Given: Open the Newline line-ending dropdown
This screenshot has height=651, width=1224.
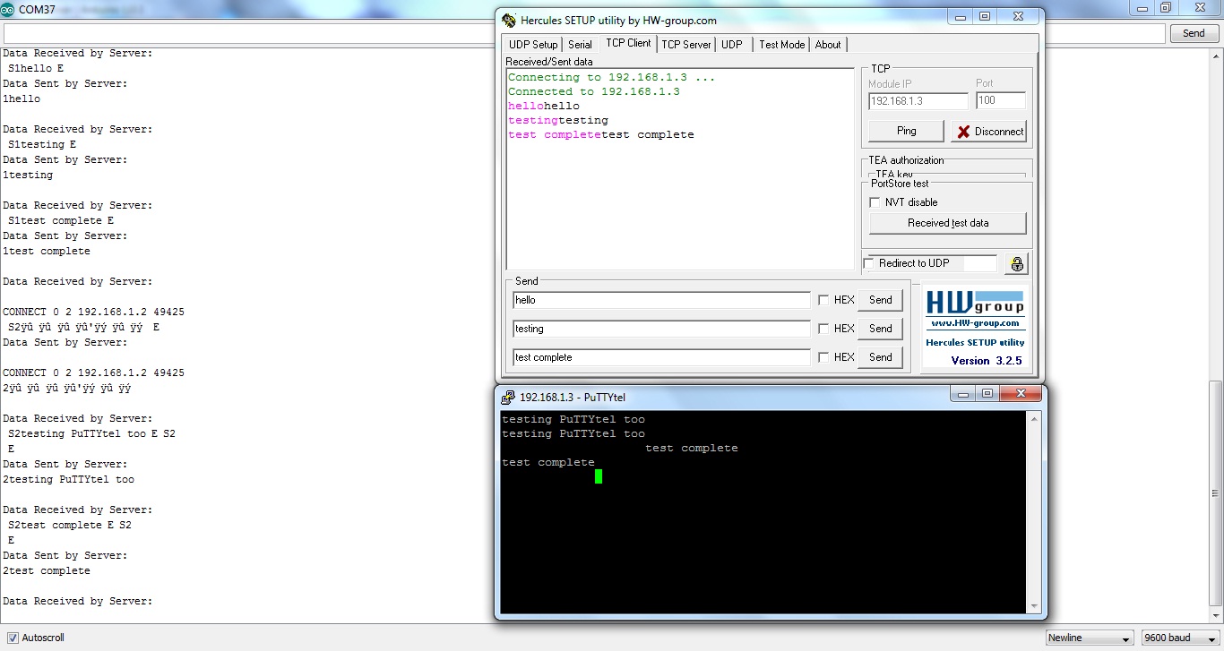Looking at the screenshot, I should 1090,638.
